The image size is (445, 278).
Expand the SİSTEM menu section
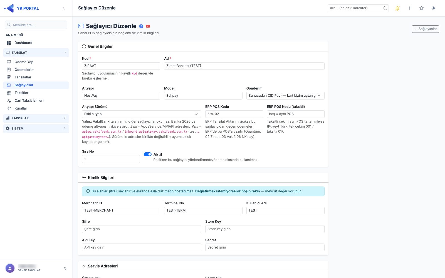click(36, 128)
